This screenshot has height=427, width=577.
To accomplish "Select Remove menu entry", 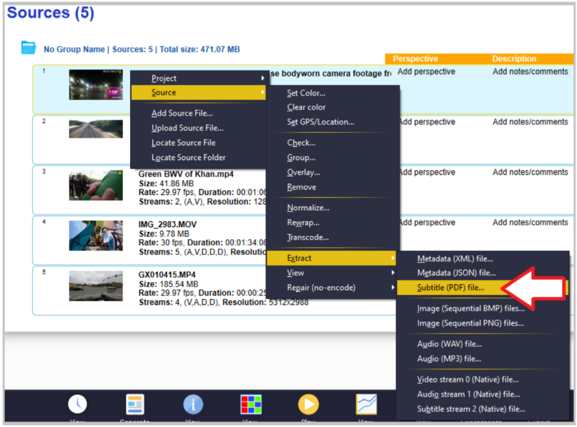I will pos(332,187).
